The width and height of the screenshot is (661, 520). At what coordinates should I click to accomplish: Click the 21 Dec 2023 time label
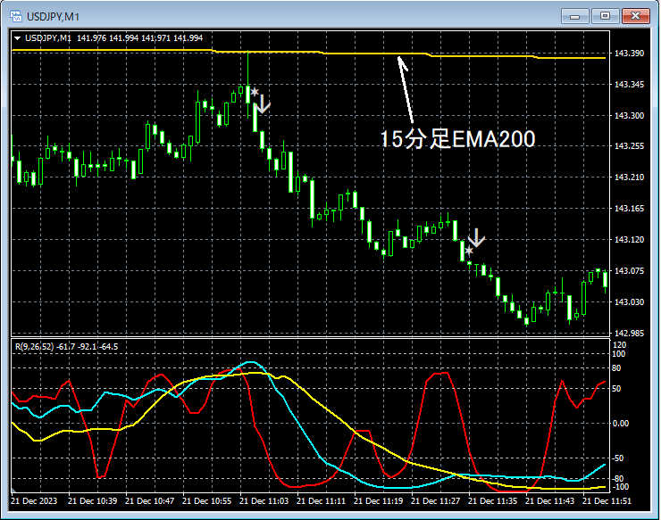[34, 501]
